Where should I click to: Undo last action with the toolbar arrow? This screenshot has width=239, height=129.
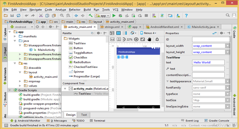coord(27,16)
